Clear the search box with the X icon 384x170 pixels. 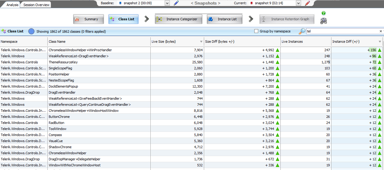[x=381, y=31]
